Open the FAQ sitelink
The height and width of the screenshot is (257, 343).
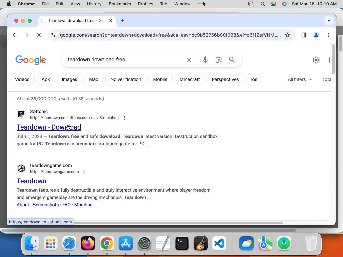(x=67, y=205)
